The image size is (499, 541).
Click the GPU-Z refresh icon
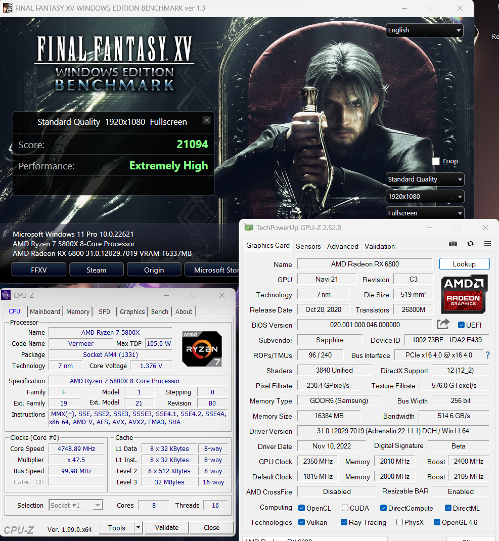click(470, 244)
